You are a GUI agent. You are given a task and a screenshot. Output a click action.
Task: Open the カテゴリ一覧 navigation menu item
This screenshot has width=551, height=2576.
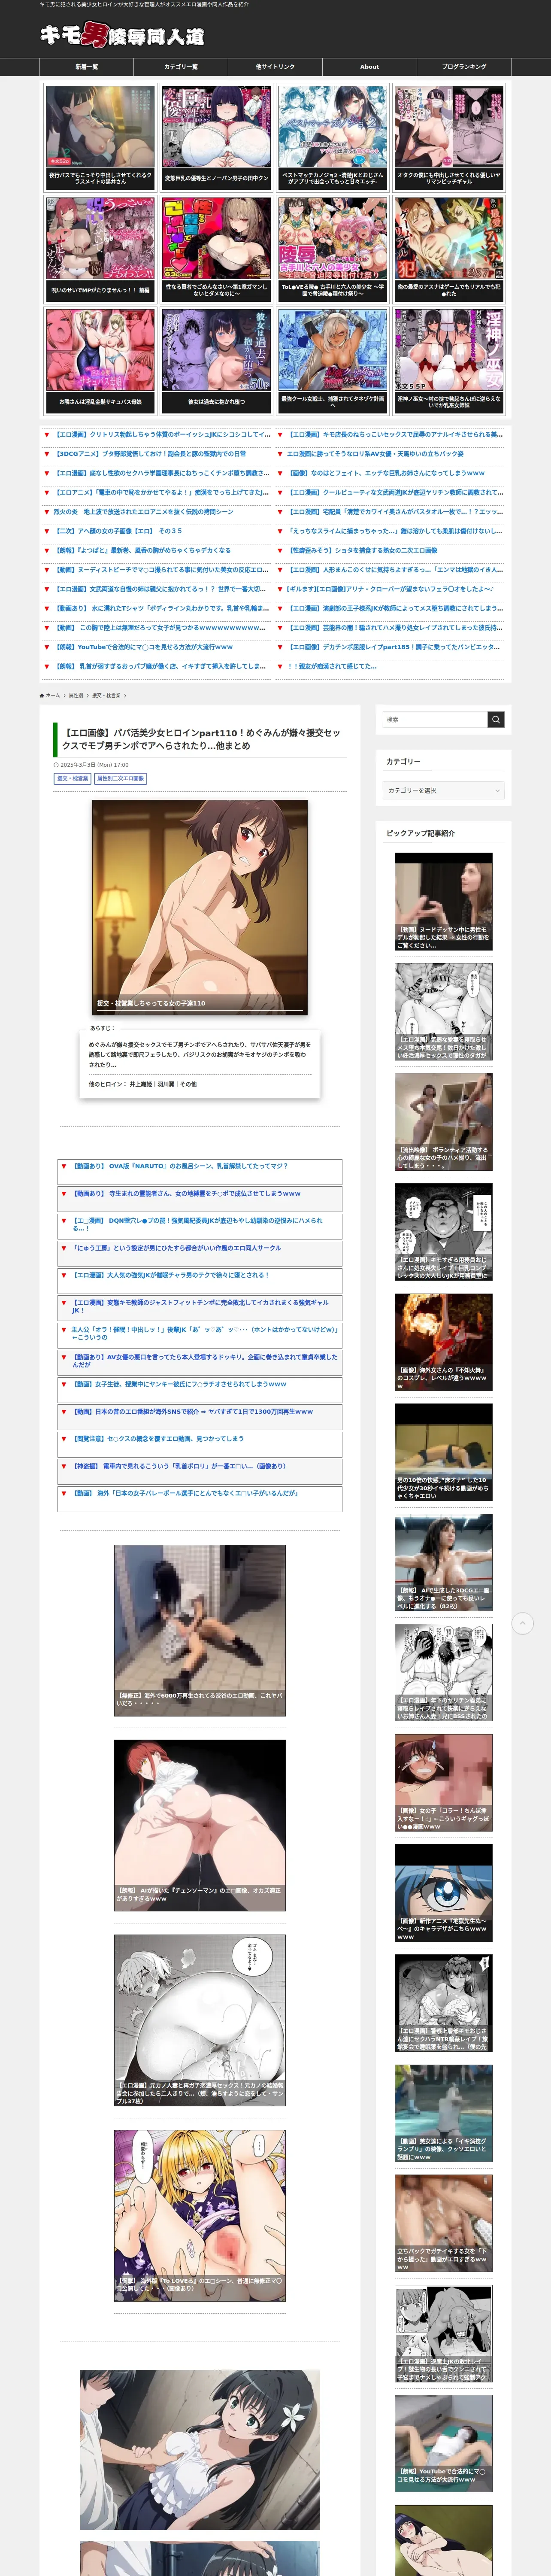click(181, 67)
